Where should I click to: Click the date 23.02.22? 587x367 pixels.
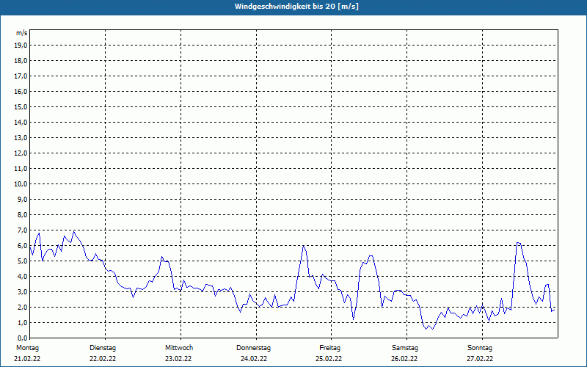pyautogui.click(x=178, y=359)
